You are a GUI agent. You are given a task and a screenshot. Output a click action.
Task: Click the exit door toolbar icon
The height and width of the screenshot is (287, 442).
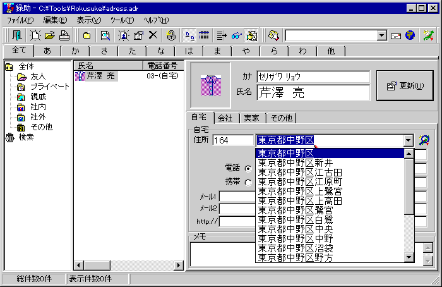17,35
